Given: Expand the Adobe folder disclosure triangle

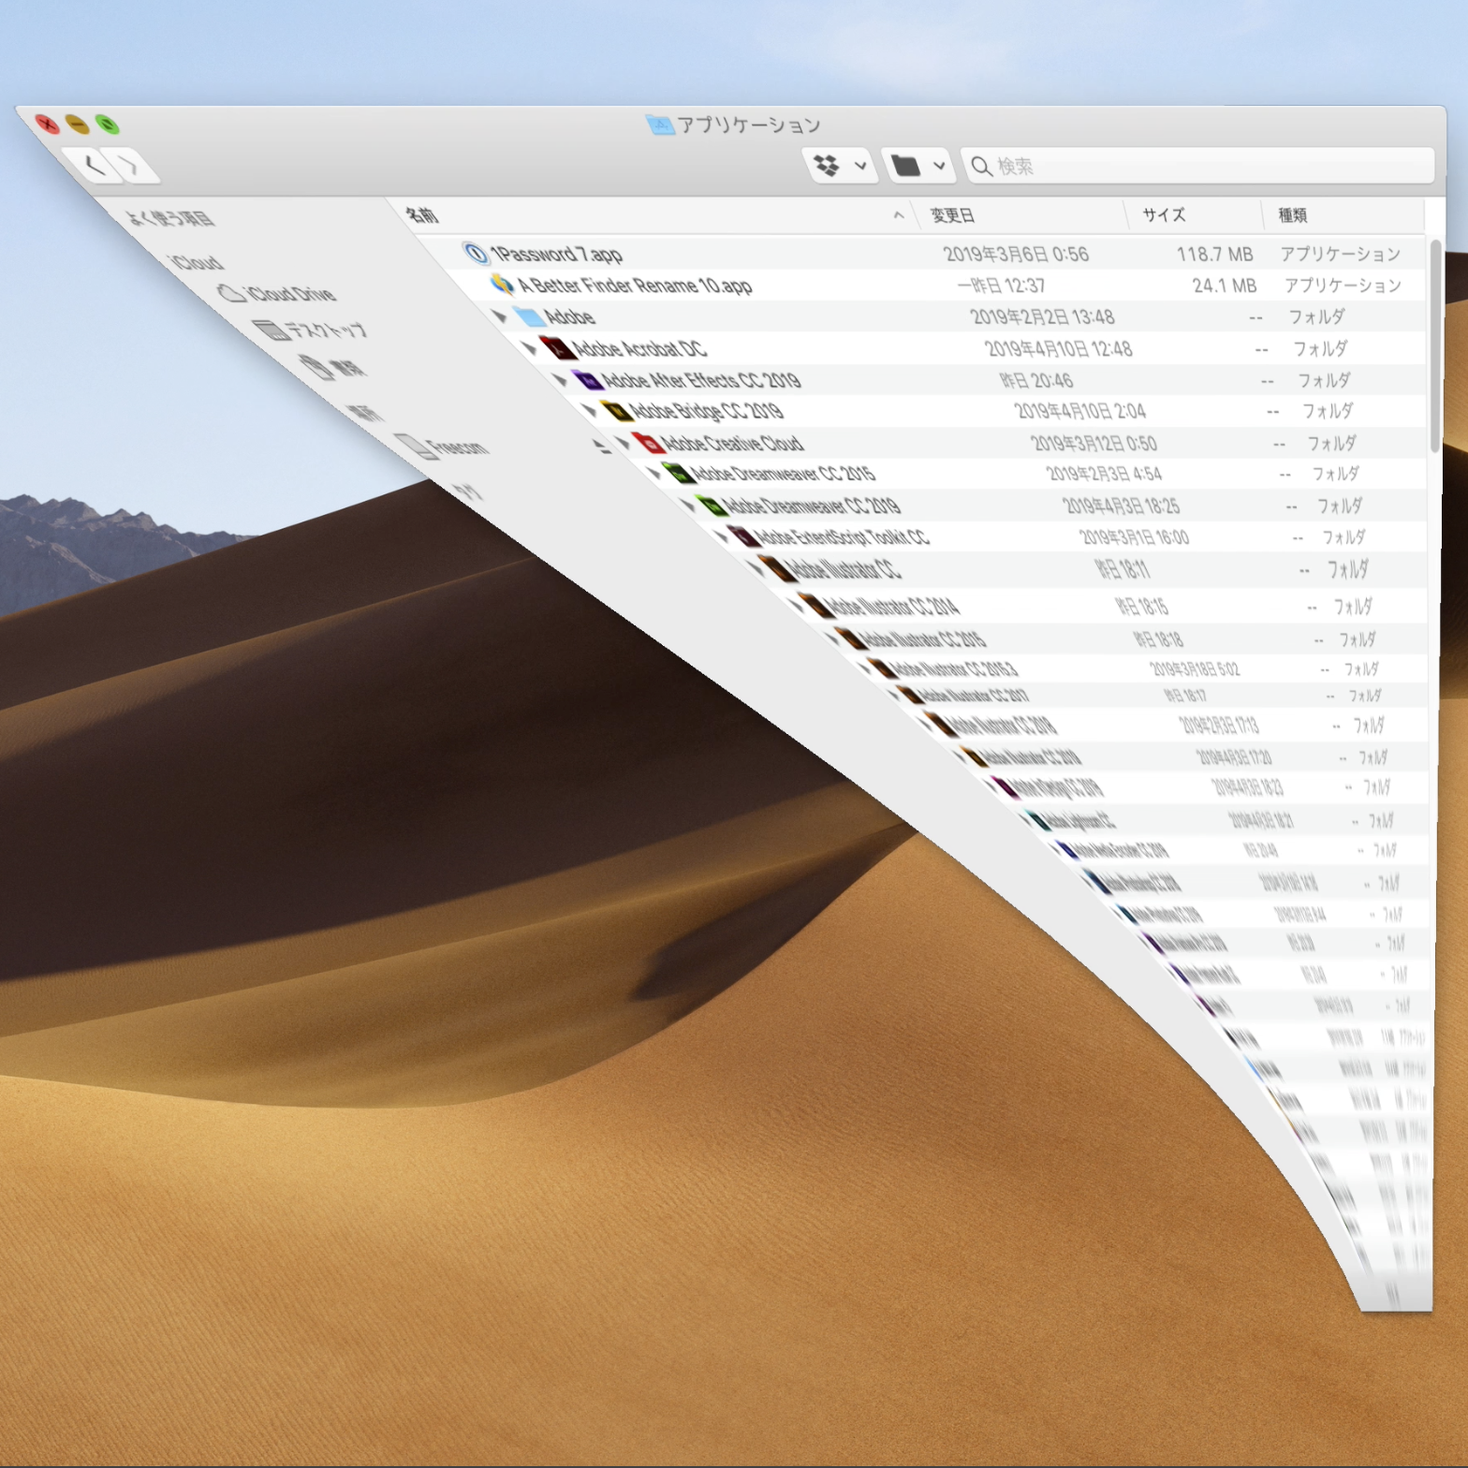Looking at the screenshot, I should [x=500, y=316].
